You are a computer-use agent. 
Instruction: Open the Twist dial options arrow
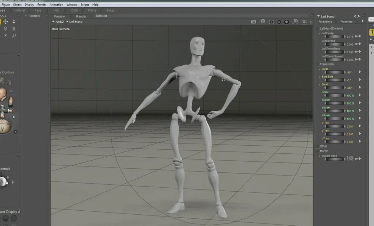[360, 72]
